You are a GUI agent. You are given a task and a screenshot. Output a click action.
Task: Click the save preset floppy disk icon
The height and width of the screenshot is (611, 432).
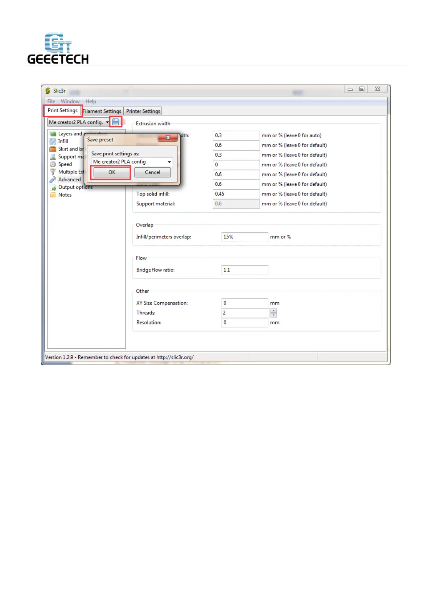pyautogui.click(x=115, y=122)
